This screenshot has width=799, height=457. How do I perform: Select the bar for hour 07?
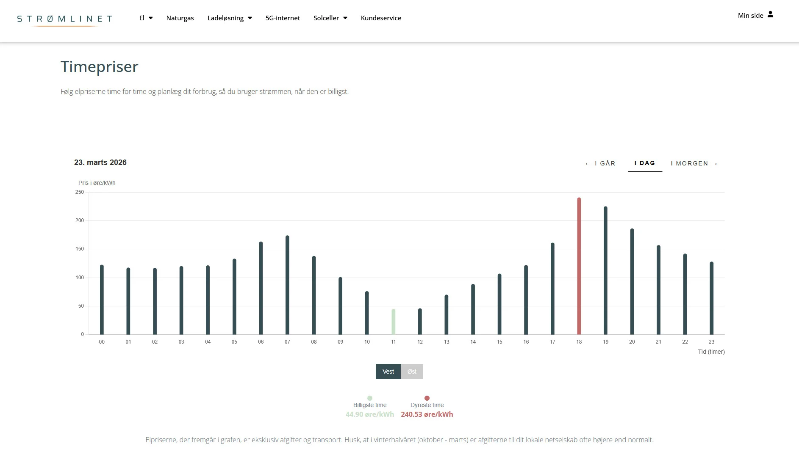point(287,286)
